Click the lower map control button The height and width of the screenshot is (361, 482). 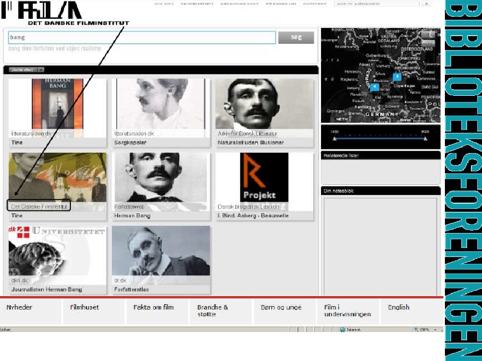[x=428, y=43]
